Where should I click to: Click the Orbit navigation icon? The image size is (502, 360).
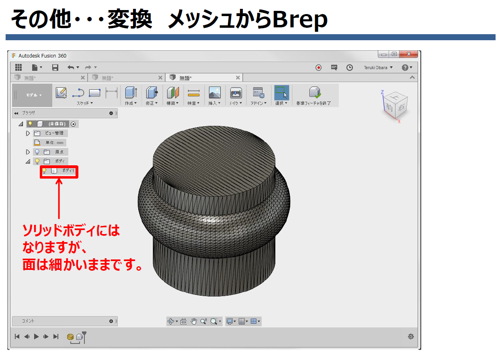(x=170, y=321)
